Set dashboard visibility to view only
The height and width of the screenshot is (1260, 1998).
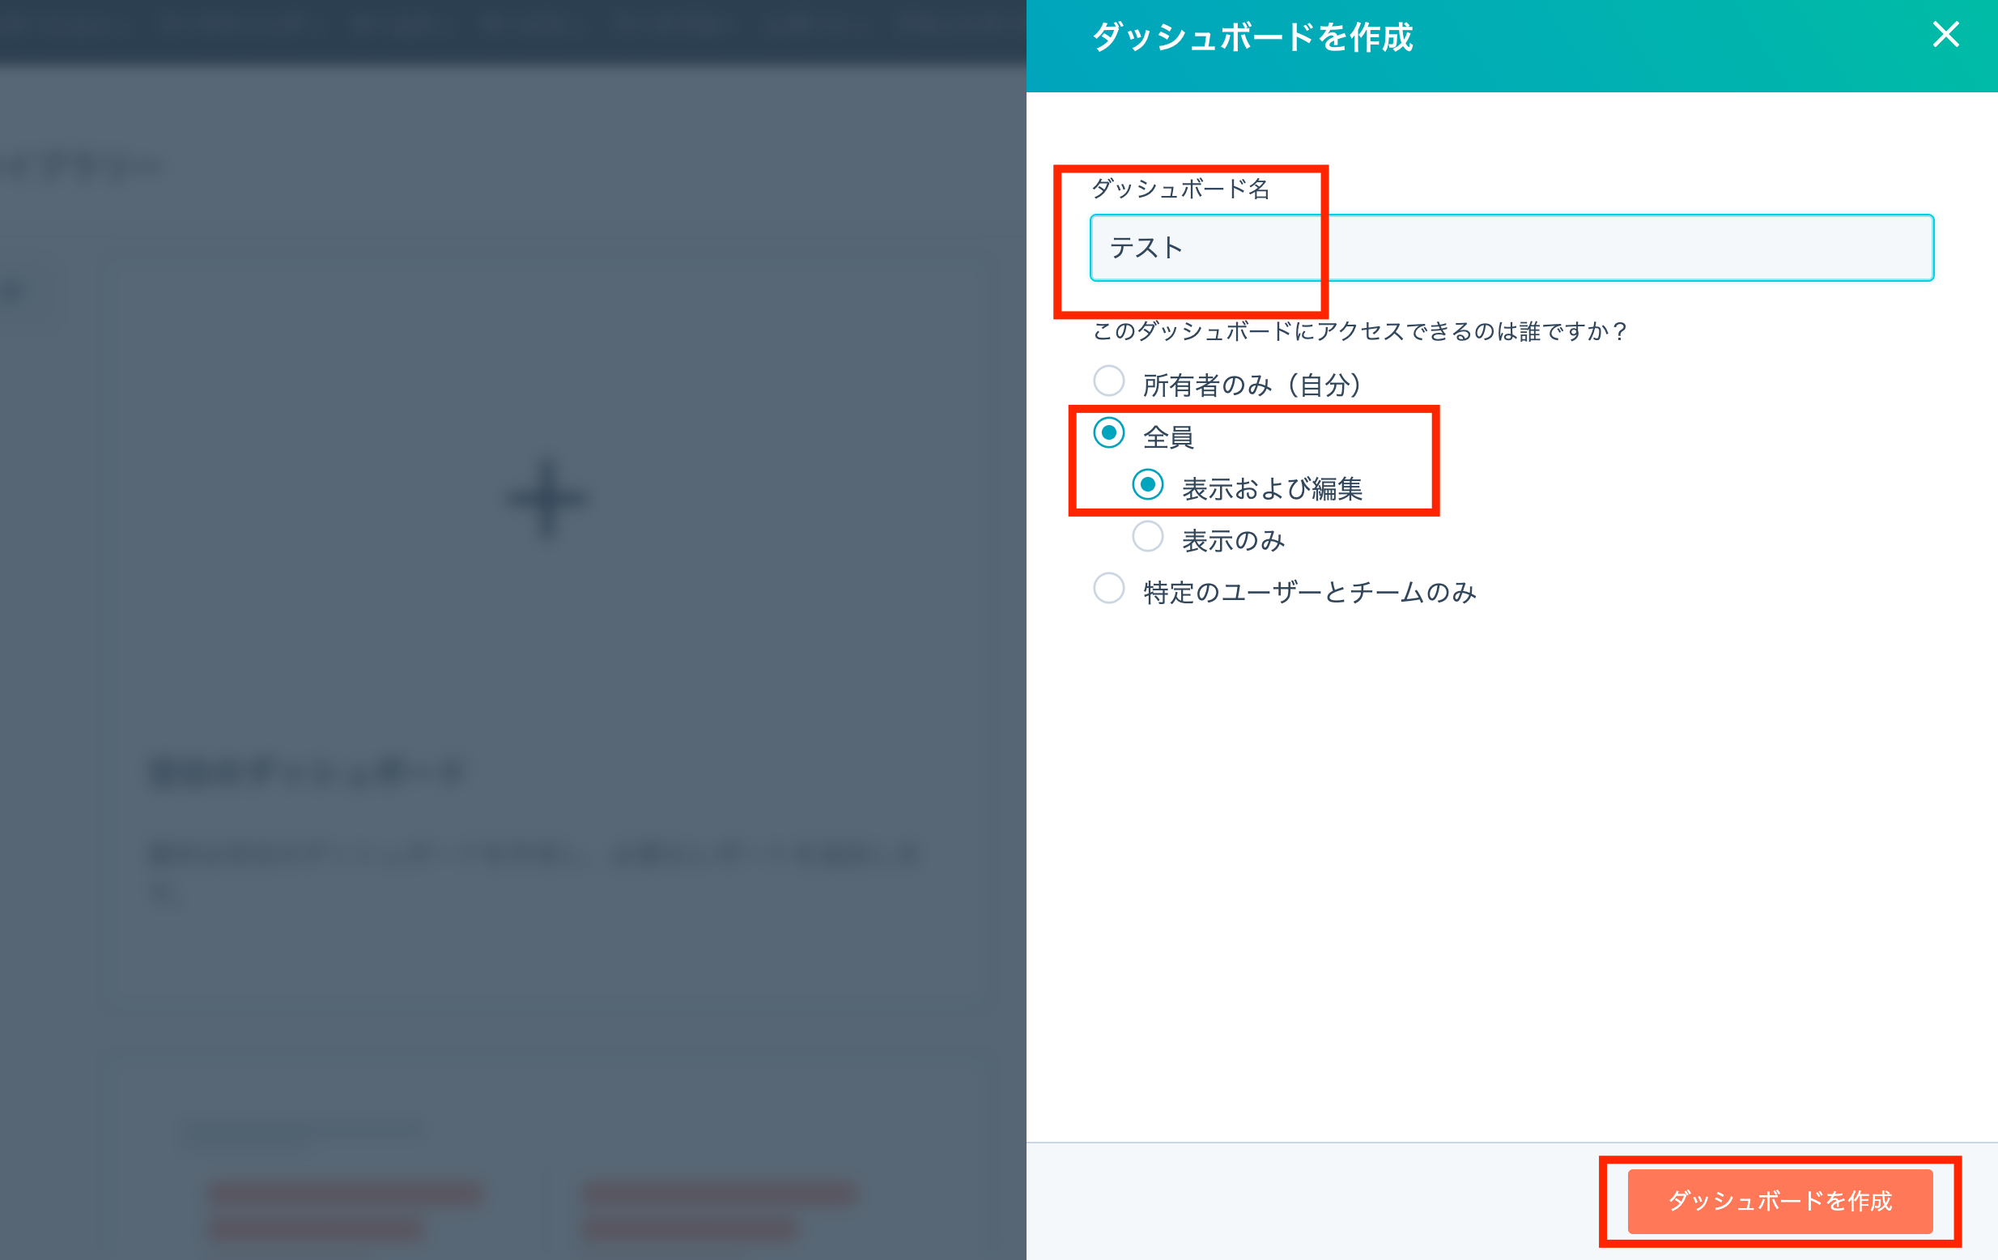click(x=1147, y=538)
